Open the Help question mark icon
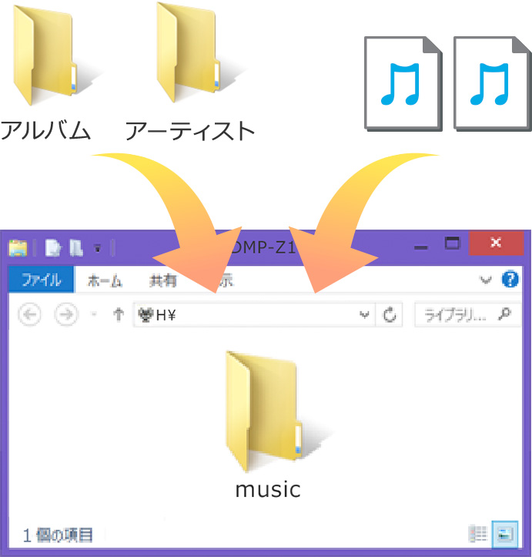 (x=510, y=280)
